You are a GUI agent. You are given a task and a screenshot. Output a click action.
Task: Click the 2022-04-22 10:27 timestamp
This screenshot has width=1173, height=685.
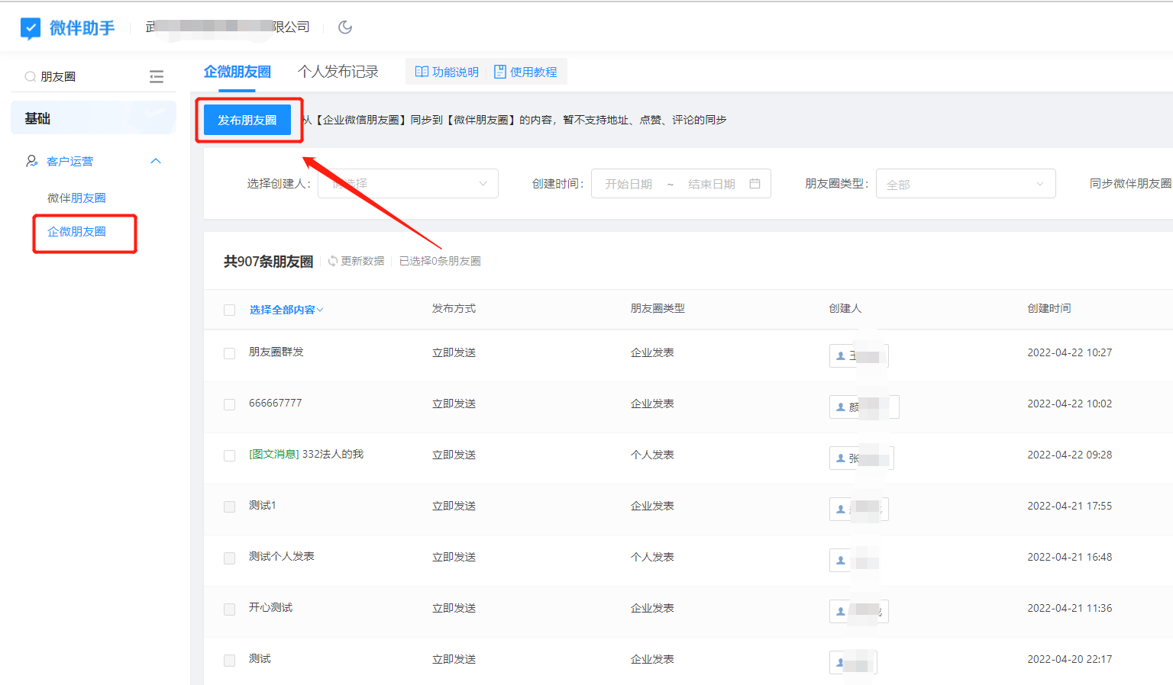click(1069, 352)
